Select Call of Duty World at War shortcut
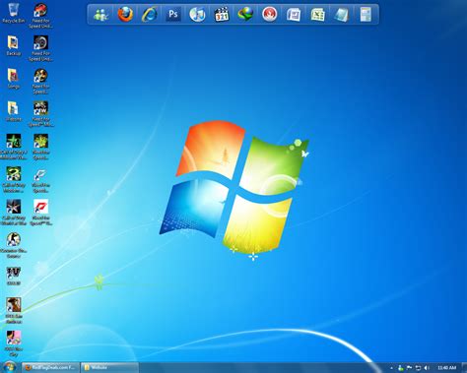Image resolution: width=467 pixels, height=373 pixels. coord(14,213)
